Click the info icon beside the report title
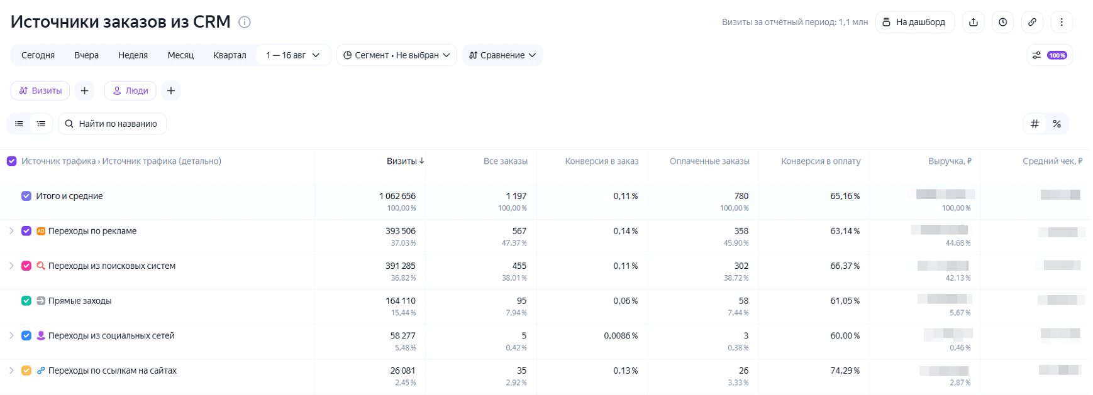 (x=245, y=22)
